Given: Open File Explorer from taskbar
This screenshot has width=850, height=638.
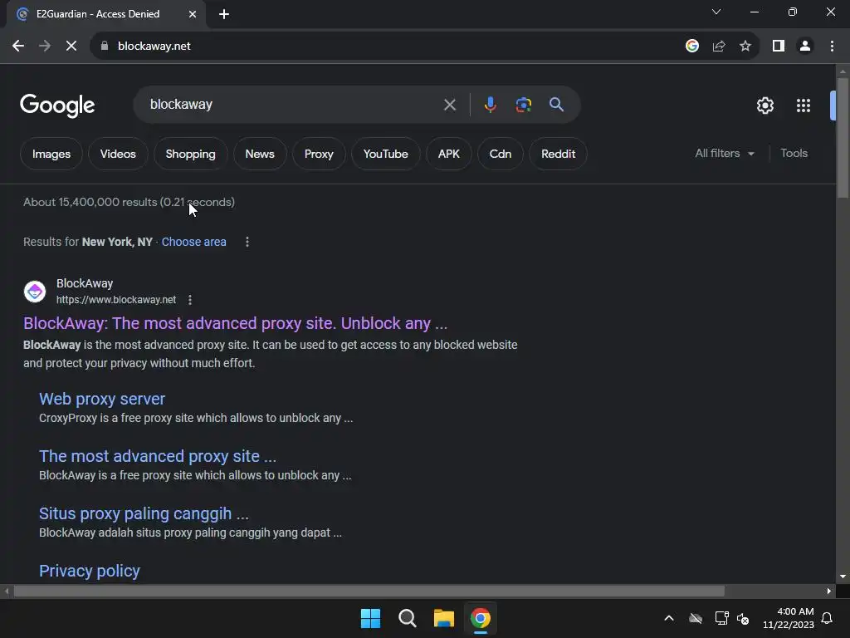Looking at the screenshot, I should tap(443, 618).
